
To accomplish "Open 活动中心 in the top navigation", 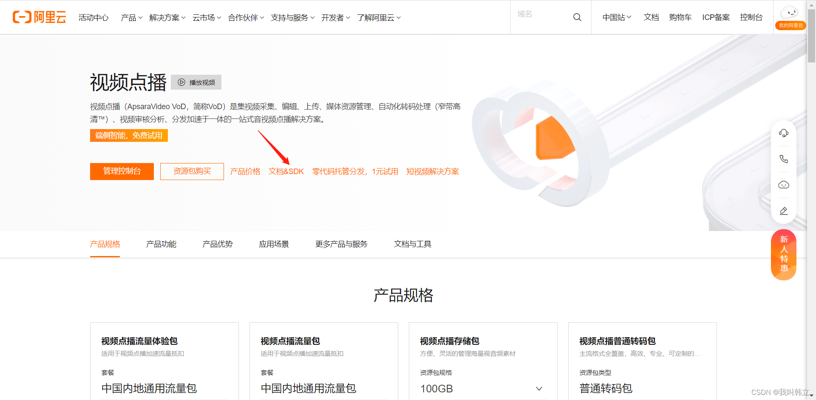I will (x=93, y=17).
